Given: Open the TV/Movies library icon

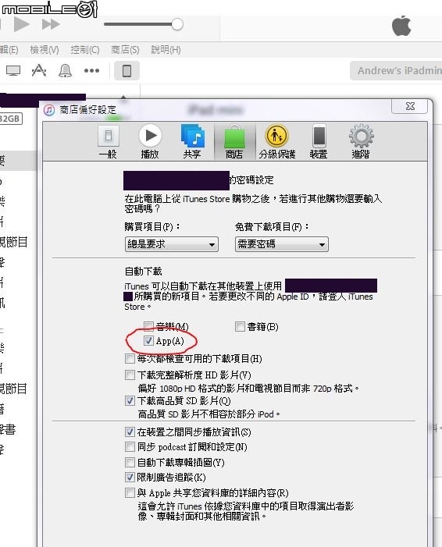Looking at the screenshot, I should tap(13, 71).
